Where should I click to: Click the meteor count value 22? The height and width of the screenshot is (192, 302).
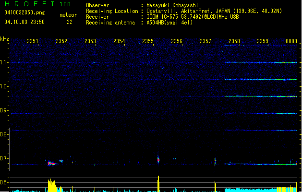click(x=70, y=22)
